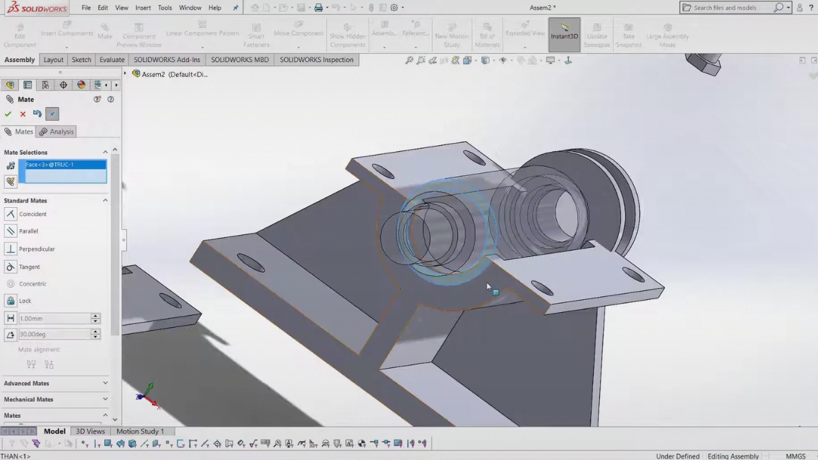Open the PropertyManager tab
Image resolution: width=818 pixels, height=460 pixels.
(27, 85)
